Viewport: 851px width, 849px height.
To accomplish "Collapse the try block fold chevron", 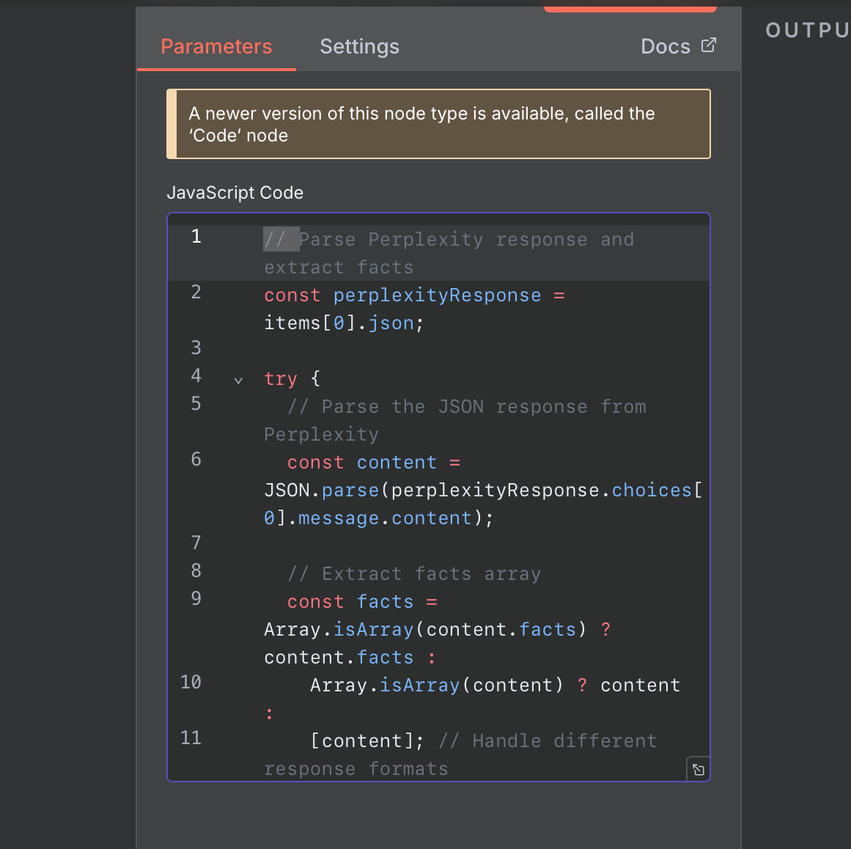I will (238, 380).
